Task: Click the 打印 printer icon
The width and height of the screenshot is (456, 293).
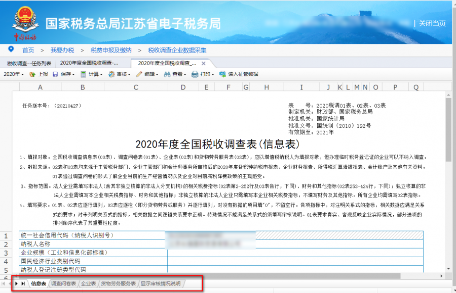Action: coord(195,74)
